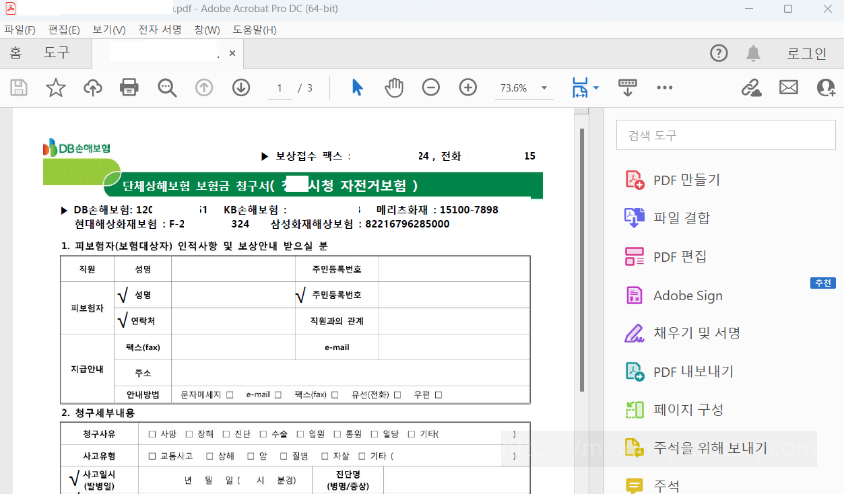Choose the selection arrow tool
Image resolution: width=844 pixels, height=494 pixels.
point(358,87)
